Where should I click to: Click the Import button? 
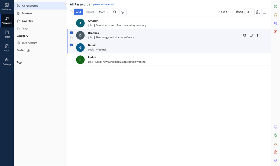90,12
